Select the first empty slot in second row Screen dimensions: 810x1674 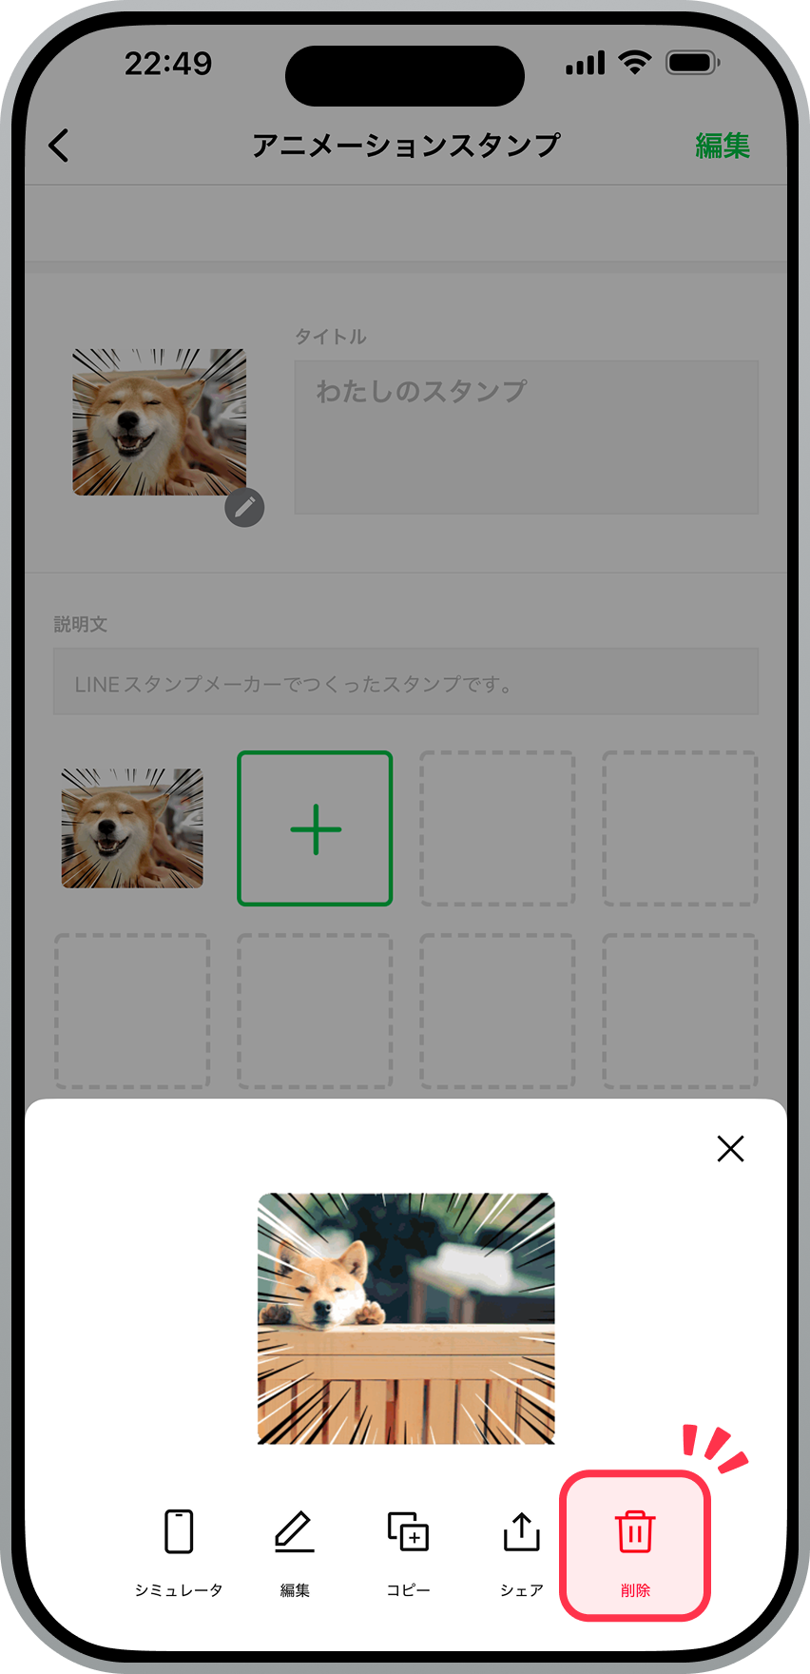coord(132,1011)
